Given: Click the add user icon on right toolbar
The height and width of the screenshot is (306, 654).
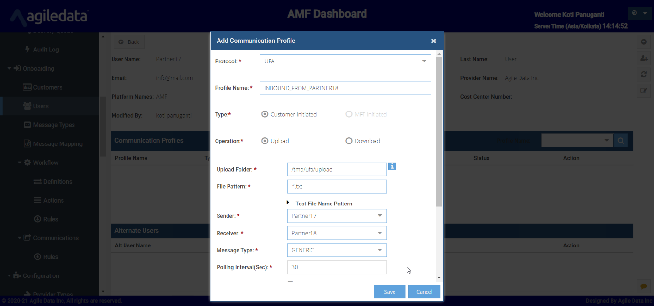Looking at the screenshot, I should pos(644,58).
